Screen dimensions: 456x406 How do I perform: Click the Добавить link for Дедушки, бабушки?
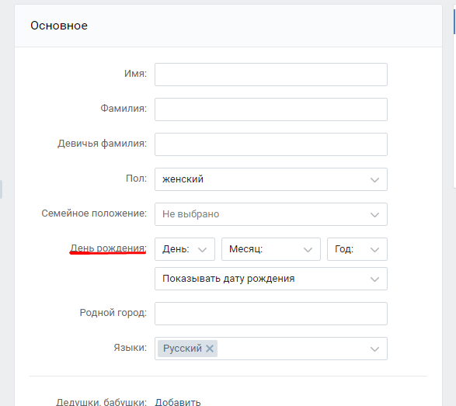178,402
